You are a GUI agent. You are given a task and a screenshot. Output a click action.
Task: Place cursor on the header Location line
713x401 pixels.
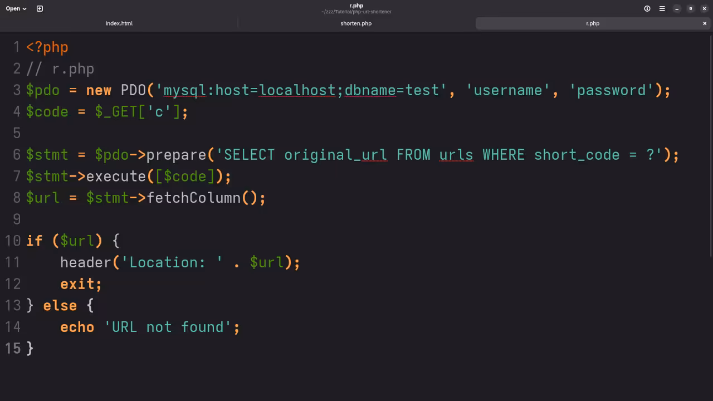[x=167, y=262]
